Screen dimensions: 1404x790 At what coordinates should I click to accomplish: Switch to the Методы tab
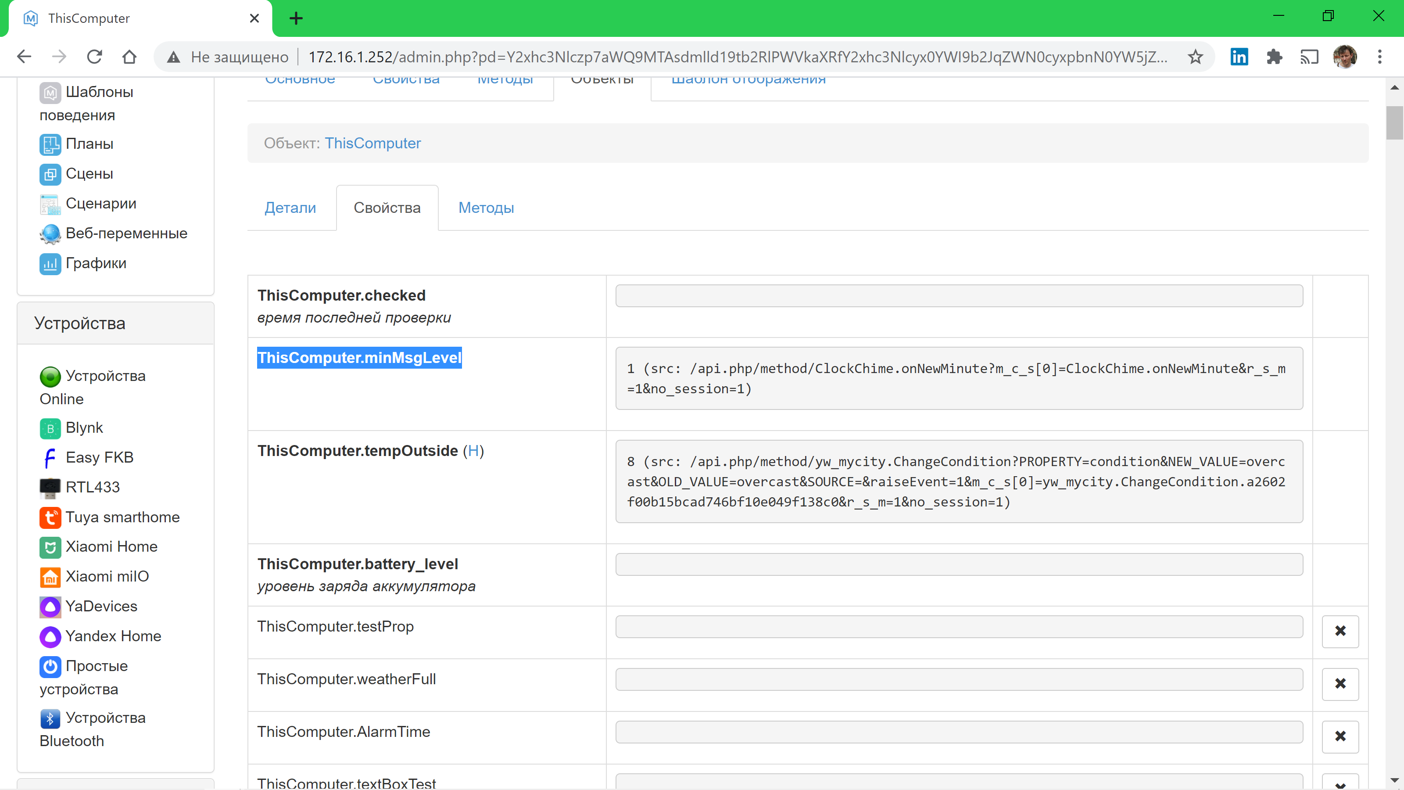point(486,208)
